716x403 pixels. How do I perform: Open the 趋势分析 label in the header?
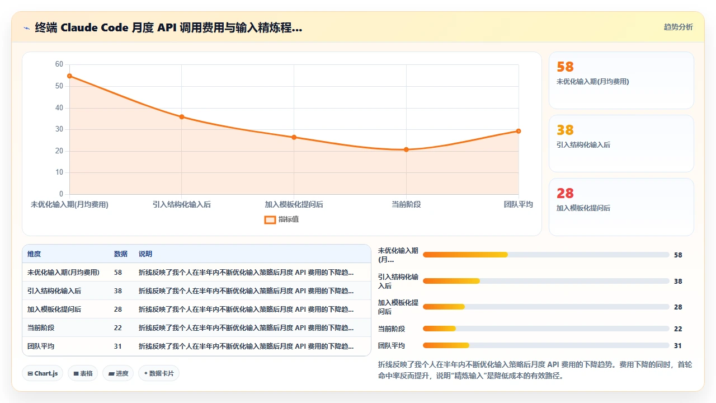tap(678, 27)
